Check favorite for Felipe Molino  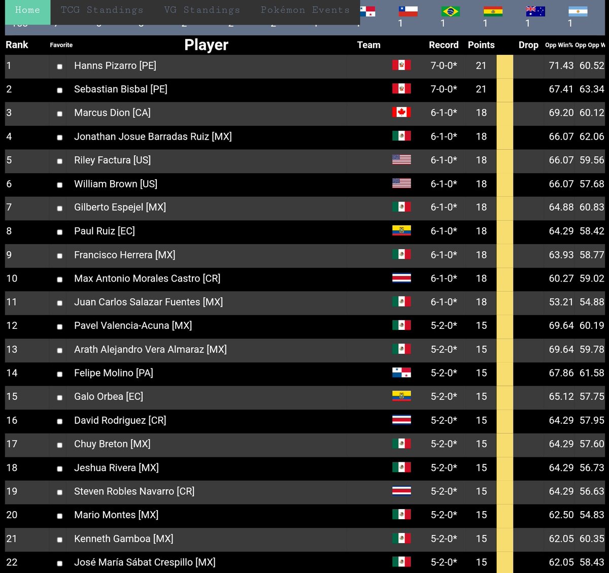(x=59, y=374)
